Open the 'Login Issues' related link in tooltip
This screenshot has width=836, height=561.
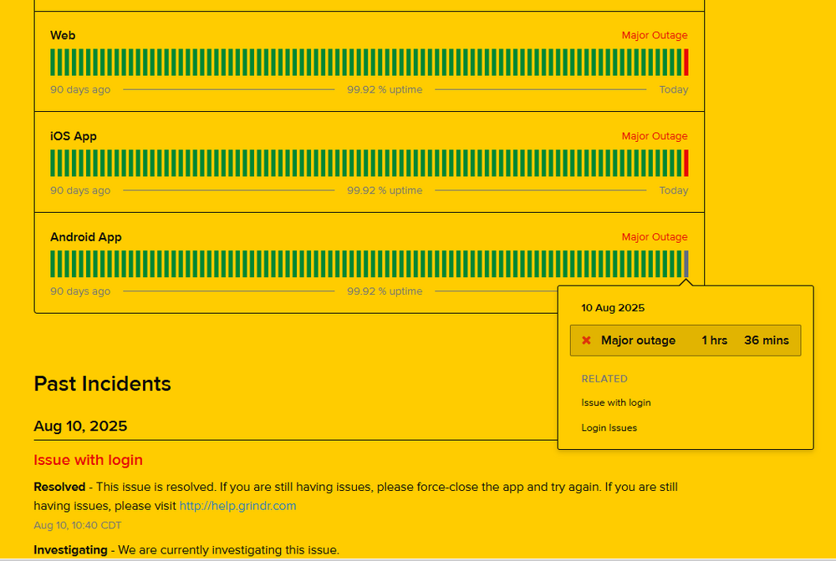609,428
